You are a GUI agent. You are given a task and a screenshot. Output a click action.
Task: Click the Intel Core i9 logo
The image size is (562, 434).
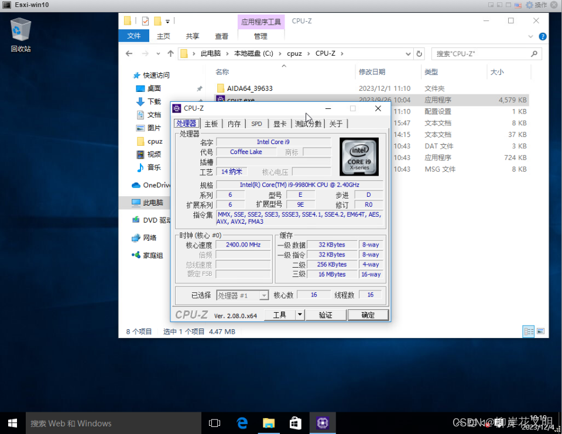[x=359, y=157]
